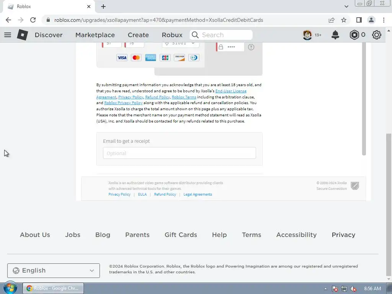Viewport: 392px width, 294px height.
Task: Show hidden system tray icons
Action: pyautogui.click(x=325, y=289)
